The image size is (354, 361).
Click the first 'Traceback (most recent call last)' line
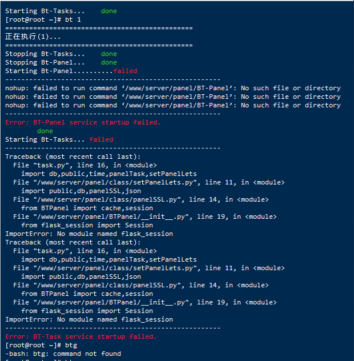73,157
